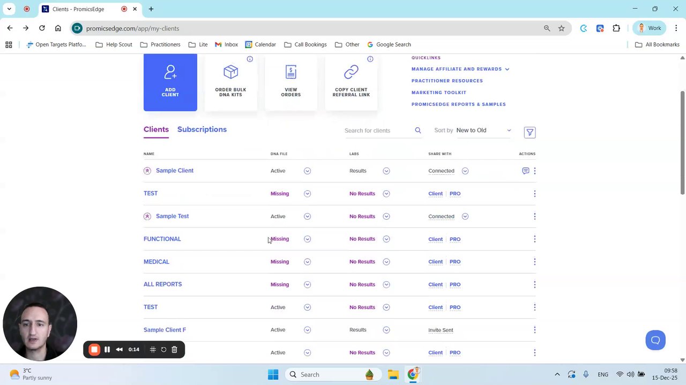Show info for Order Bulk DNA Kits
Screen dimensions: 686x385
click(250, 59)
